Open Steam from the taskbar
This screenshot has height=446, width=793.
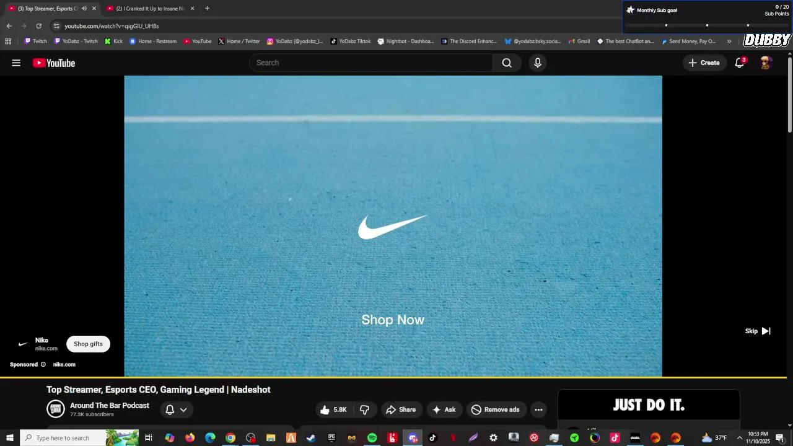click(x=311, y=438)
